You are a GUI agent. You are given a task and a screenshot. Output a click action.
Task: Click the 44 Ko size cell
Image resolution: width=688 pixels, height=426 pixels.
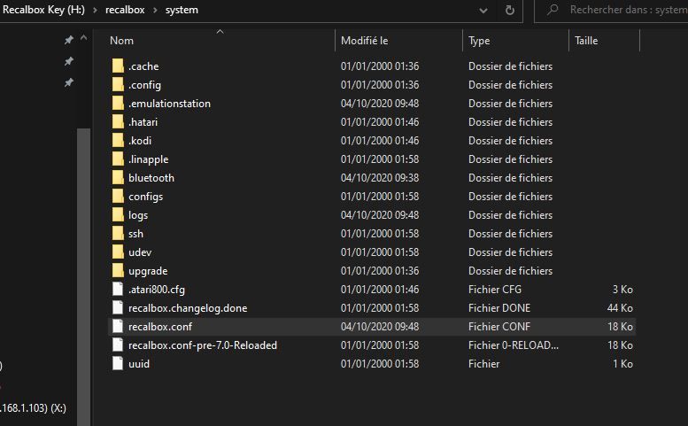coord(620,308)
